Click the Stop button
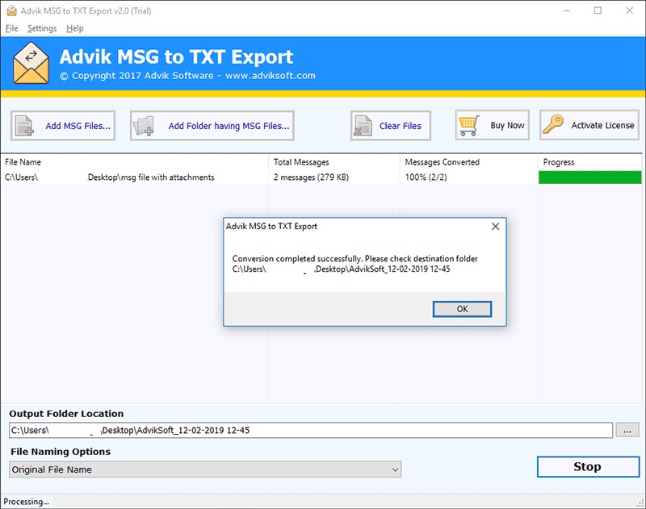The image size is (646, 509). pyautogui.click(x=588, y=466)
